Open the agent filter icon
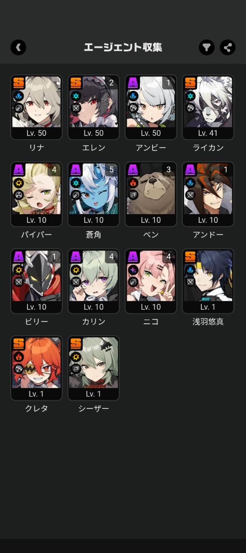Viewport: 246px width, 553px height. pos(207,47)
